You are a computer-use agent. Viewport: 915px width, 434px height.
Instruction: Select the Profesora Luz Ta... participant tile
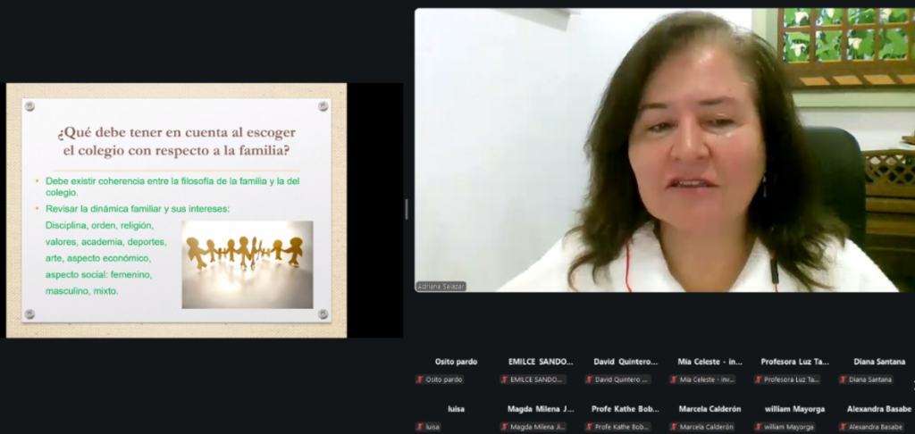click(x=795, y=371)
